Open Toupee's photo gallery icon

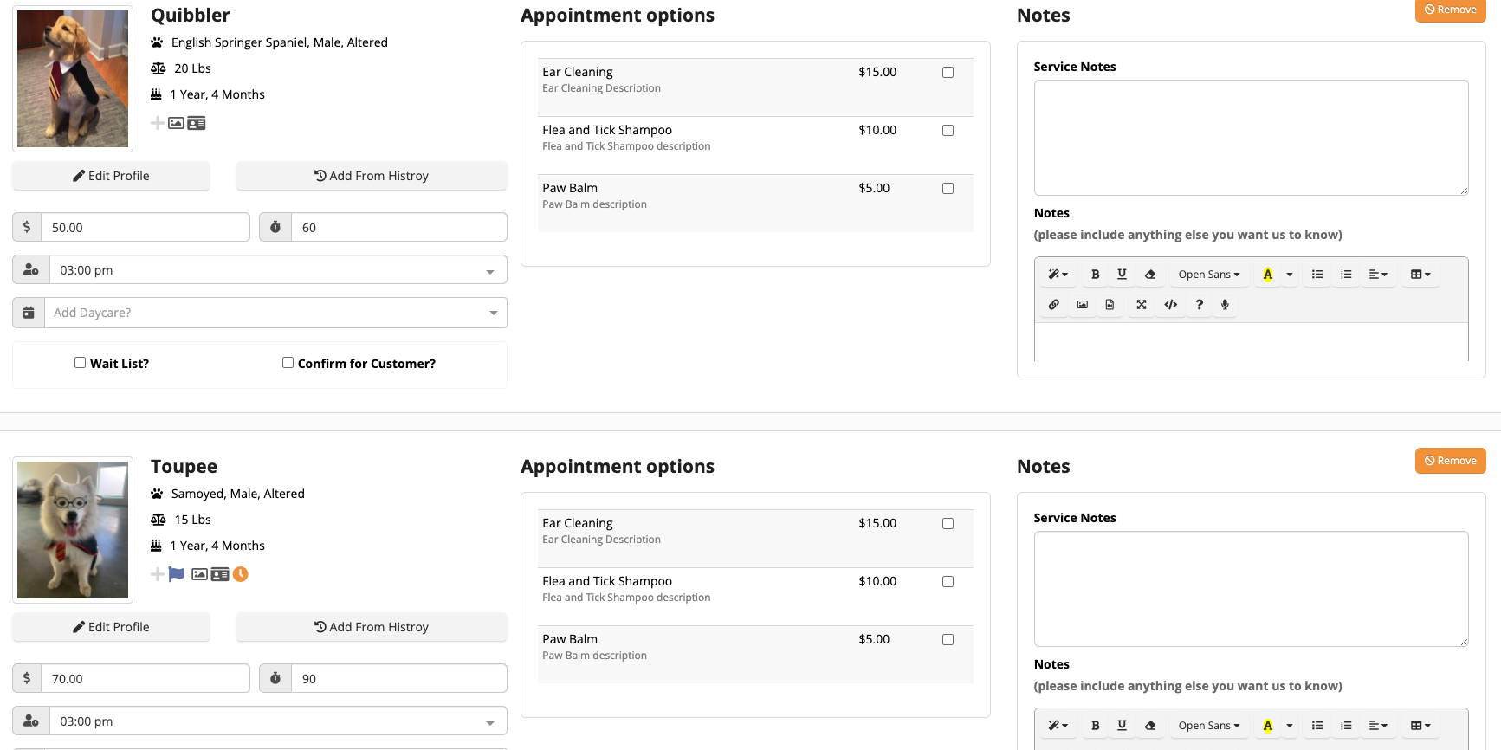[199, 574]
